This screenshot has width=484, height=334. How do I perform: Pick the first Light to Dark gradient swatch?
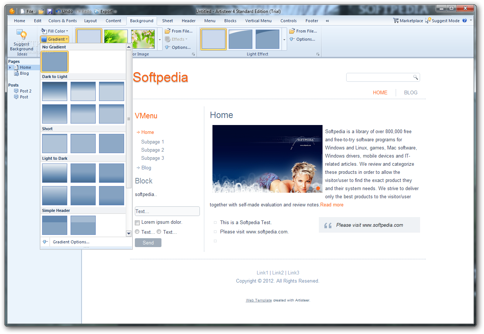55,173
